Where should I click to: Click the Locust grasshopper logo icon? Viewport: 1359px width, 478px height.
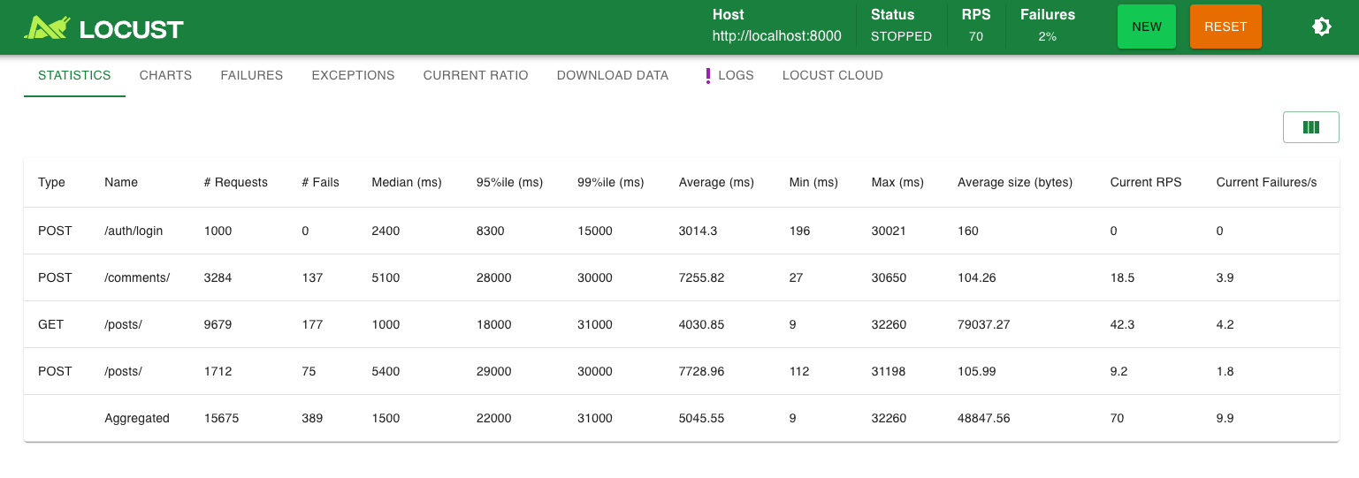[x=46, y=27]
